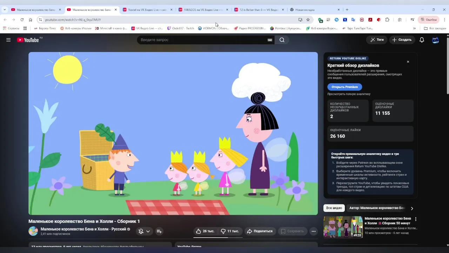This screenshot has width=449, height=253.
Task: Bookmark this page with star icon
Action: 308,20
